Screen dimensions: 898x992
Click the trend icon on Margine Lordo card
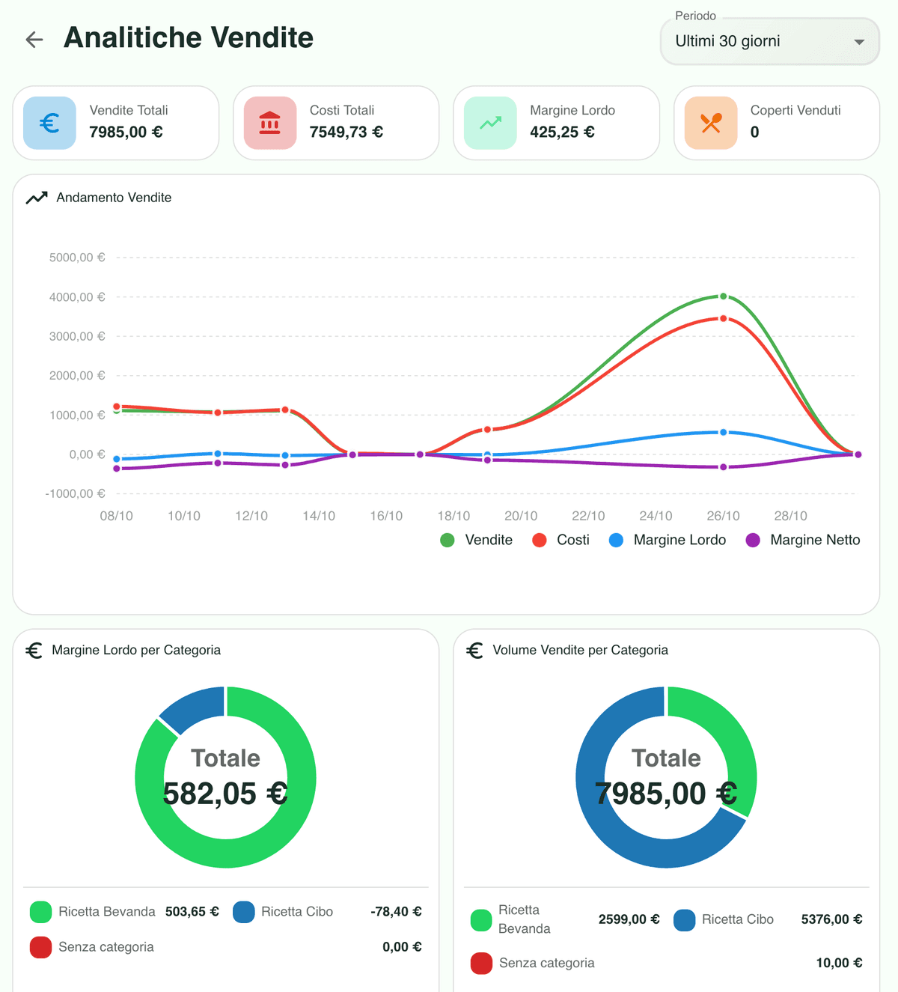tap(490, 123)
